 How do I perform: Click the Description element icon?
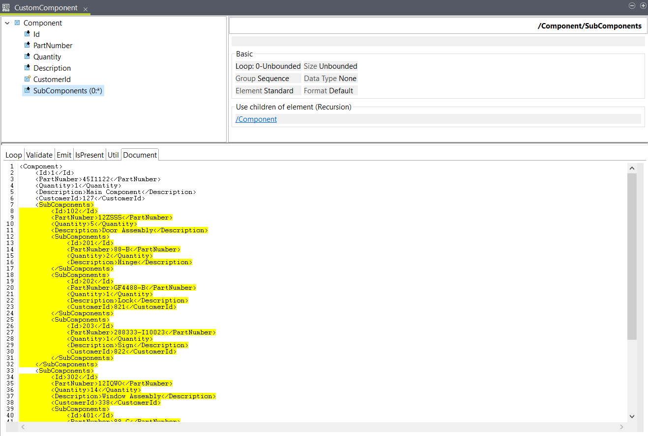[x=28, y=68]
